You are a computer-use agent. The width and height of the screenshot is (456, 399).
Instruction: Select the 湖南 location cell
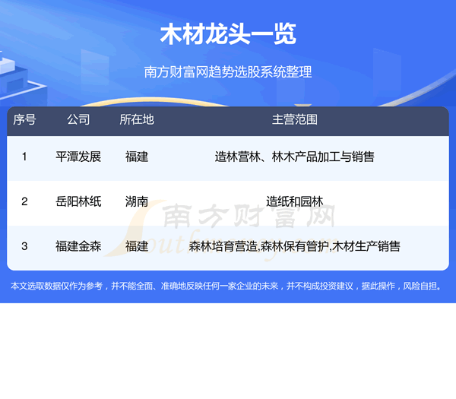click(137, 201)
